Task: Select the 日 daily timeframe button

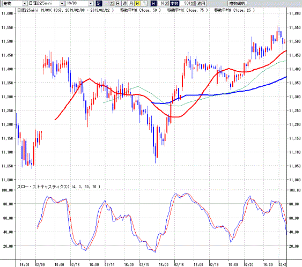Action: tap(118, 3)
